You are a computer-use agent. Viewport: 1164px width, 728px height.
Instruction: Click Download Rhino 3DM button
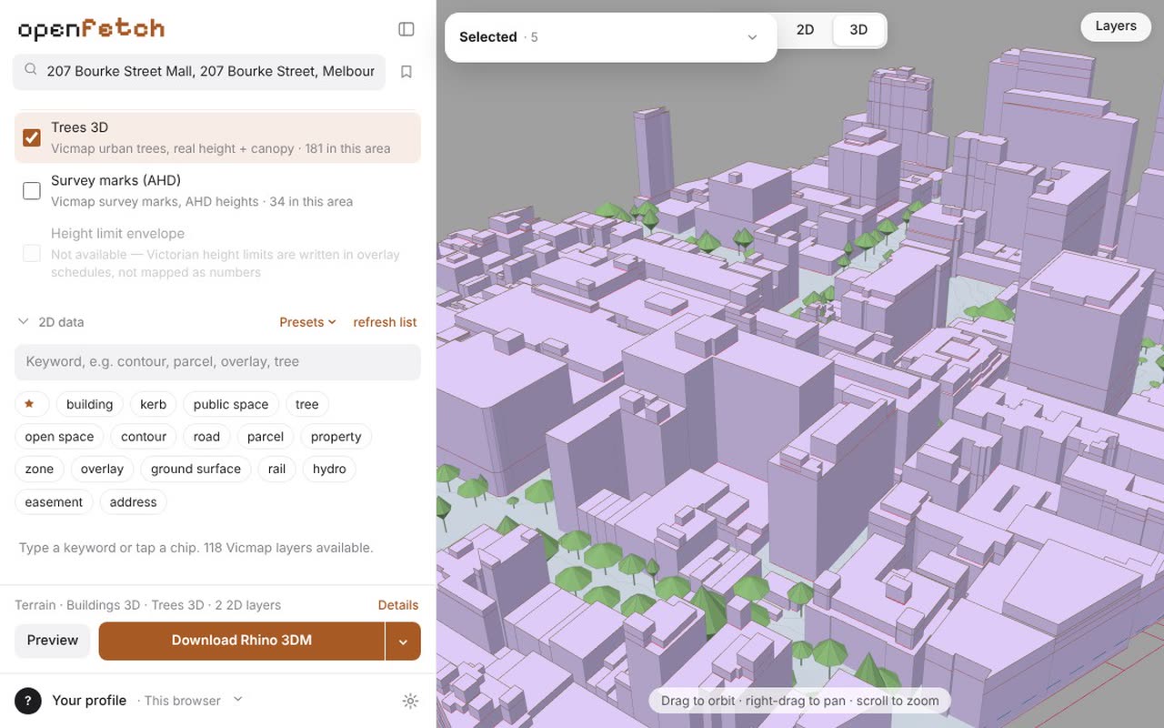click(x=242, y=641)
